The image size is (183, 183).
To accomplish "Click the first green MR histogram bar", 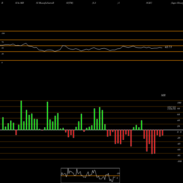I will pyautogui.click(x=3, y=124).
